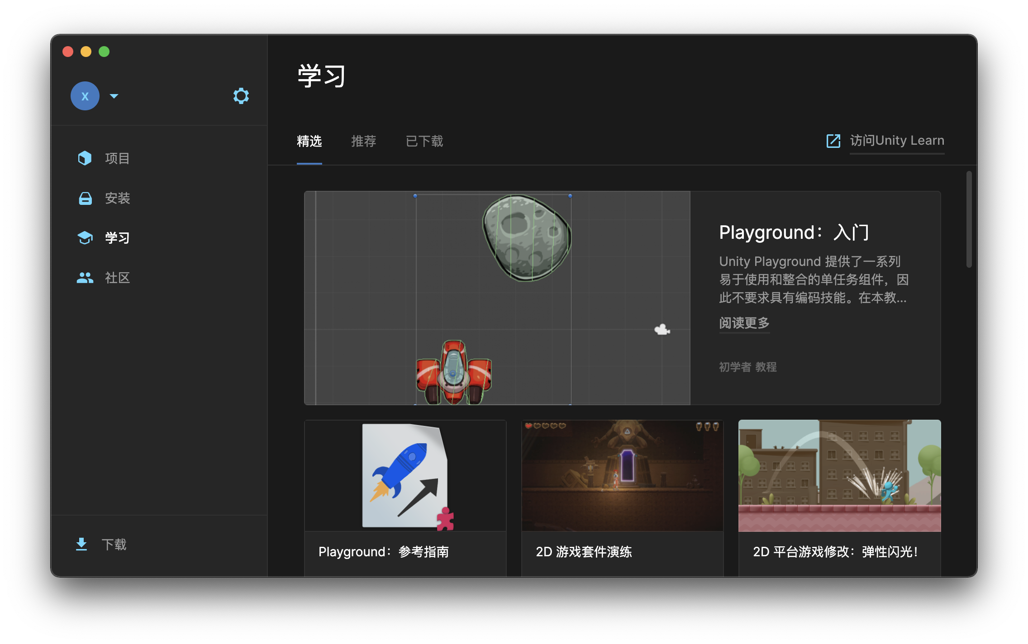
Task: Open the settings gear icon
Action: tap(241, 96)
